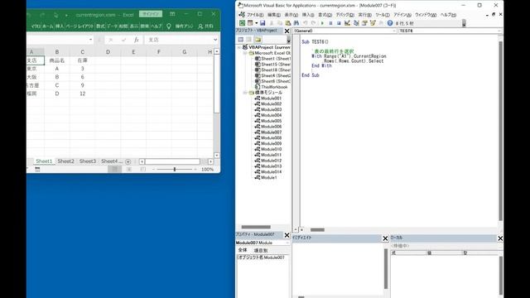This screenshot has height=298, width=530.
Task: Open the 表示 menu in VBA editor
Action: coord(291,15)
